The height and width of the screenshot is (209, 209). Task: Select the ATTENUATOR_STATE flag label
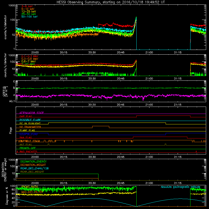[x=32, y=113]
